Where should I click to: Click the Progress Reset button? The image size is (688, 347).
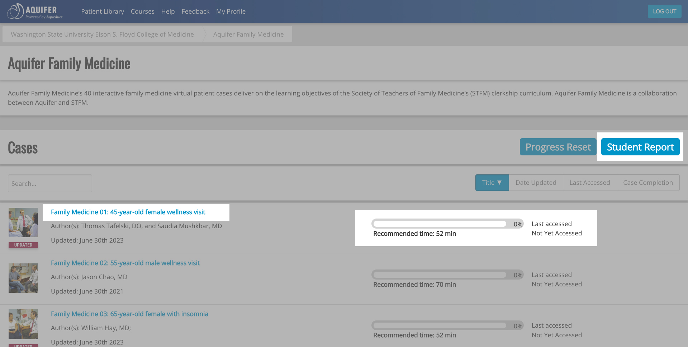point(558,147)
